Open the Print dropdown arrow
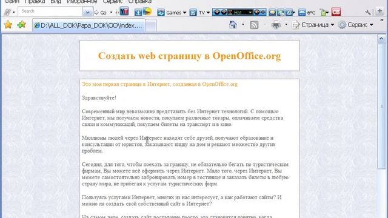Screen dimensions: 388x218 pos(286,25)
